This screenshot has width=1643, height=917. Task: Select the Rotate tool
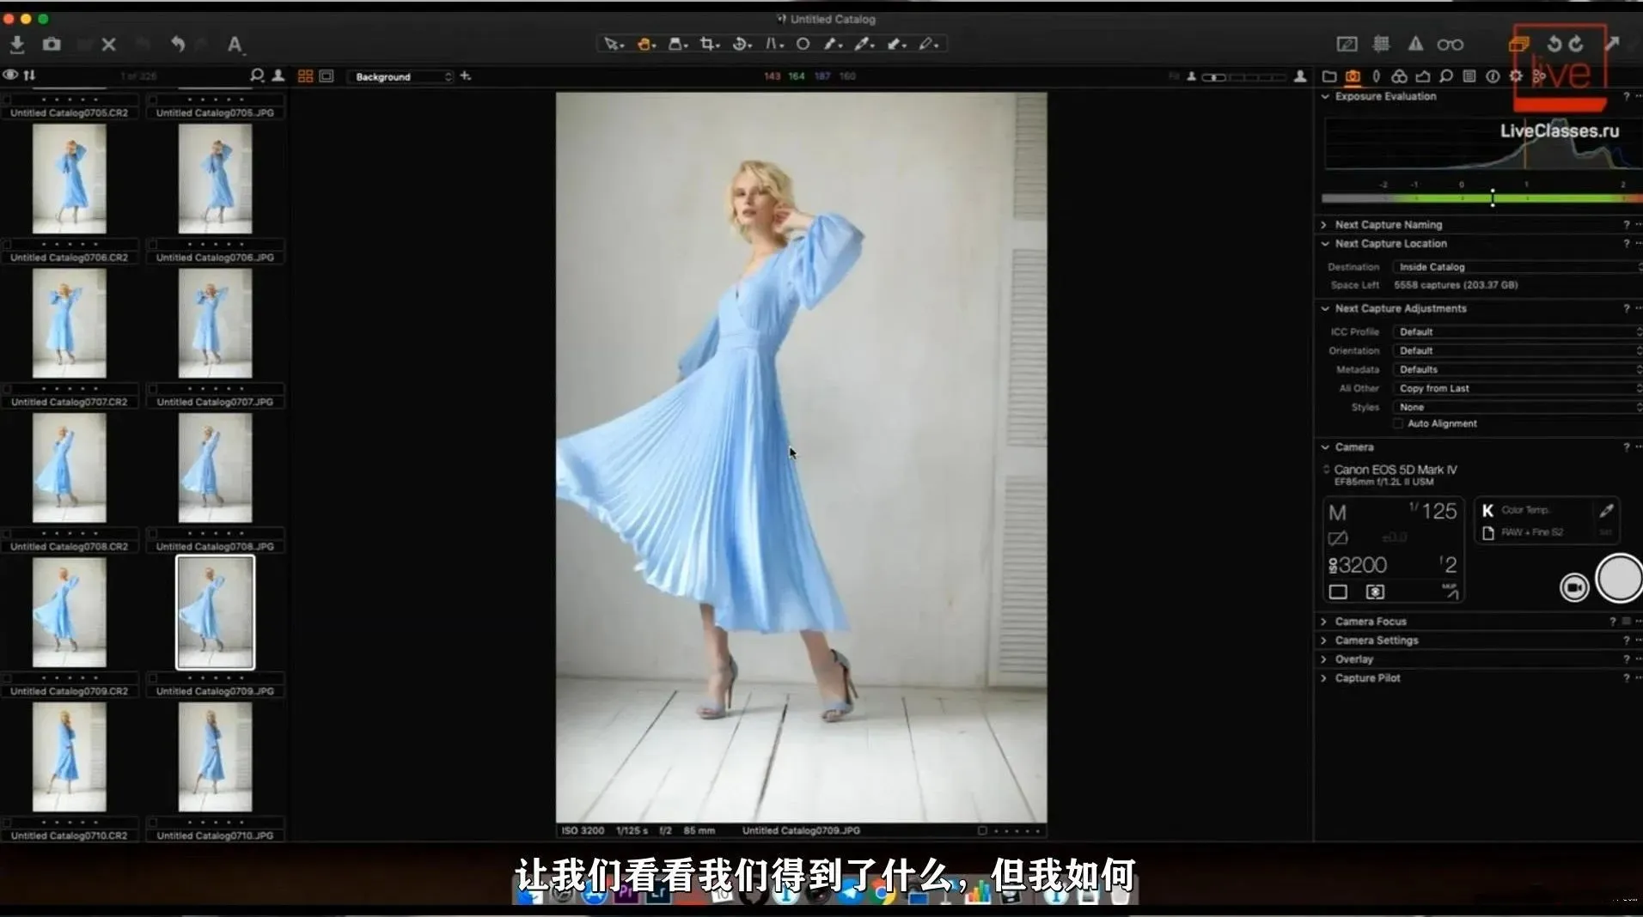(742, 44)
